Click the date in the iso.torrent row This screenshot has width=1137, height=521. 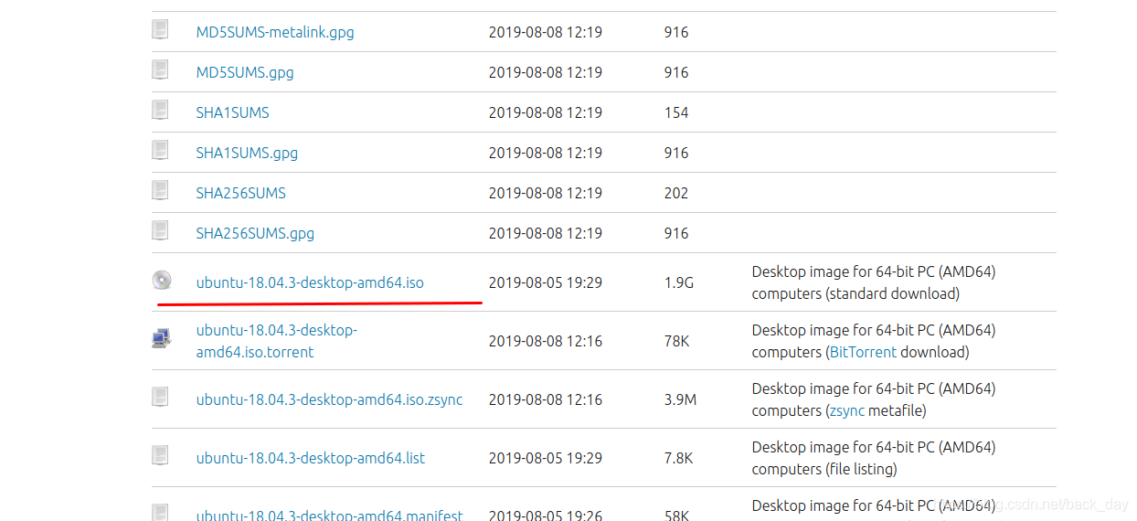click(x=546, y=341)
